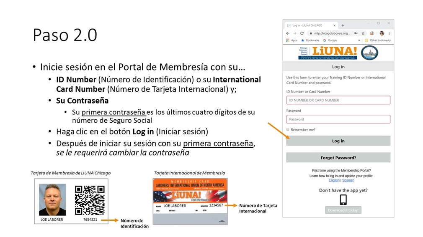The height and width of the screenshot is (237, 423).
Task: Click the 'Log in' page heading bar
Action: click(x=338, y=67)
